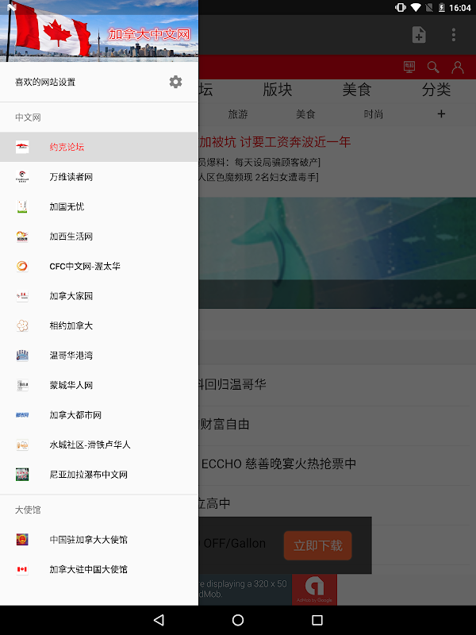476x635 pixels.
Task: Tap the plus to add category
Action: [441, 114]
